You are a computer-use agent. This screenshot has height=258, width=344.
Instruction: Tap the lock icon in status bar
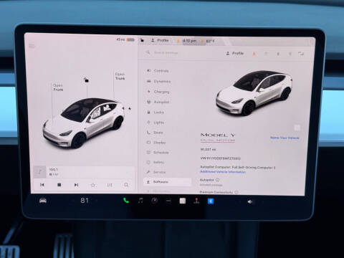142,40
